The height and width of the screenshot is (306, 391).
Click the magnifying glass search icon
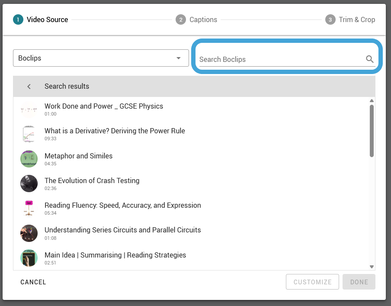tap(369, 59)
